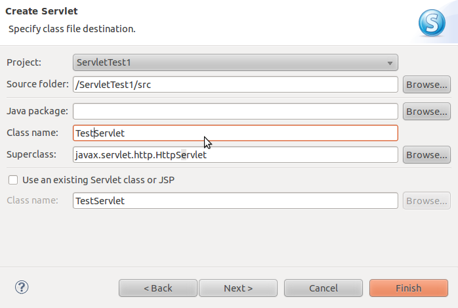Click the disabled Browse button at bottom
The width and height of the screenshot is (458, 308).
(427, 201)
